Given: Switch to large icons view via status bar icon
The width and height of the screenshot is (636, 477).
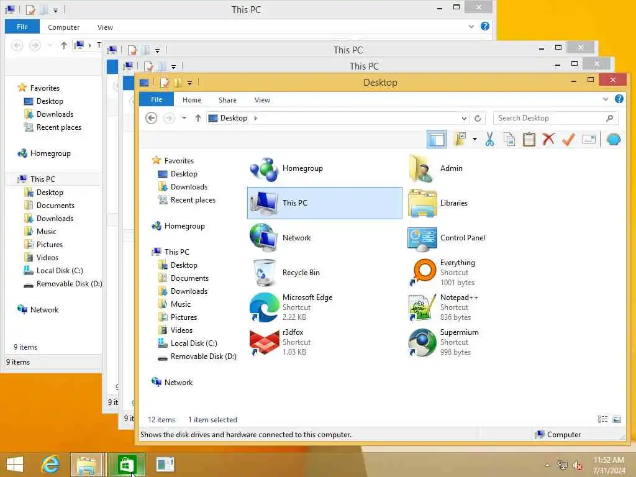Looking at the screenshot, I should tap(617, 419).
